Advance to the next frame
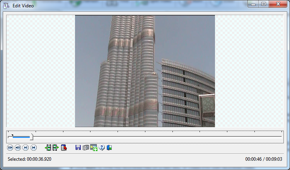 click(x=26, y=148)
